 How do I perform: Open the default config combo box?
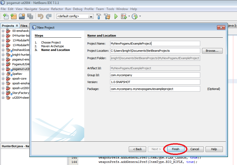point(75,16)
